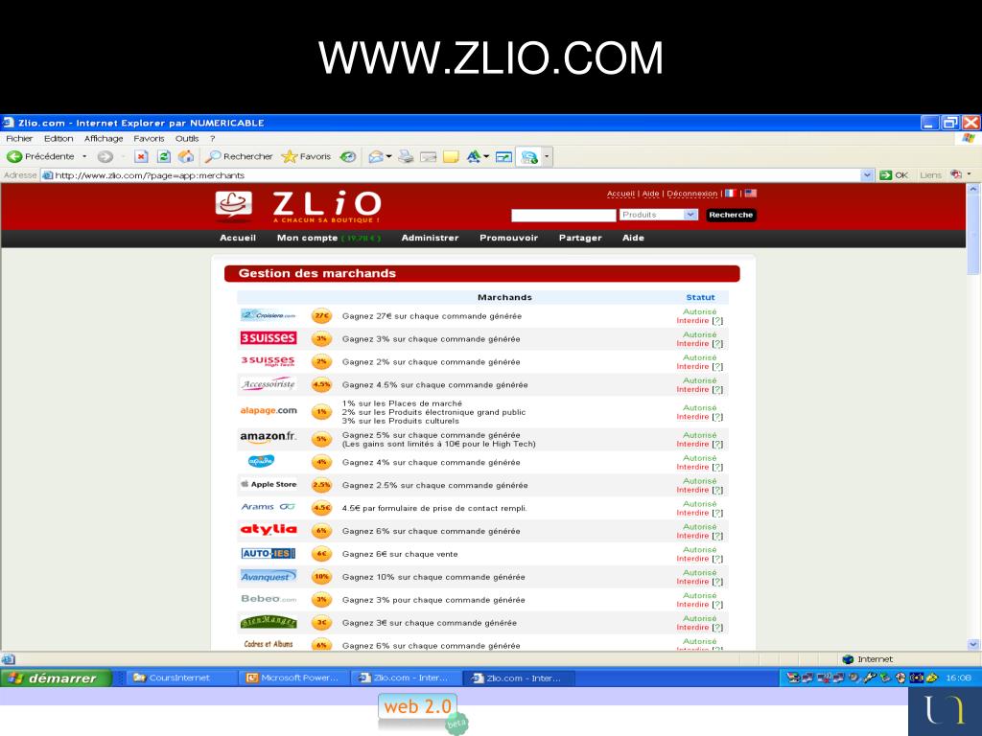
Task: Open the Favoris star toolbar button
Action: pos(306,156)
